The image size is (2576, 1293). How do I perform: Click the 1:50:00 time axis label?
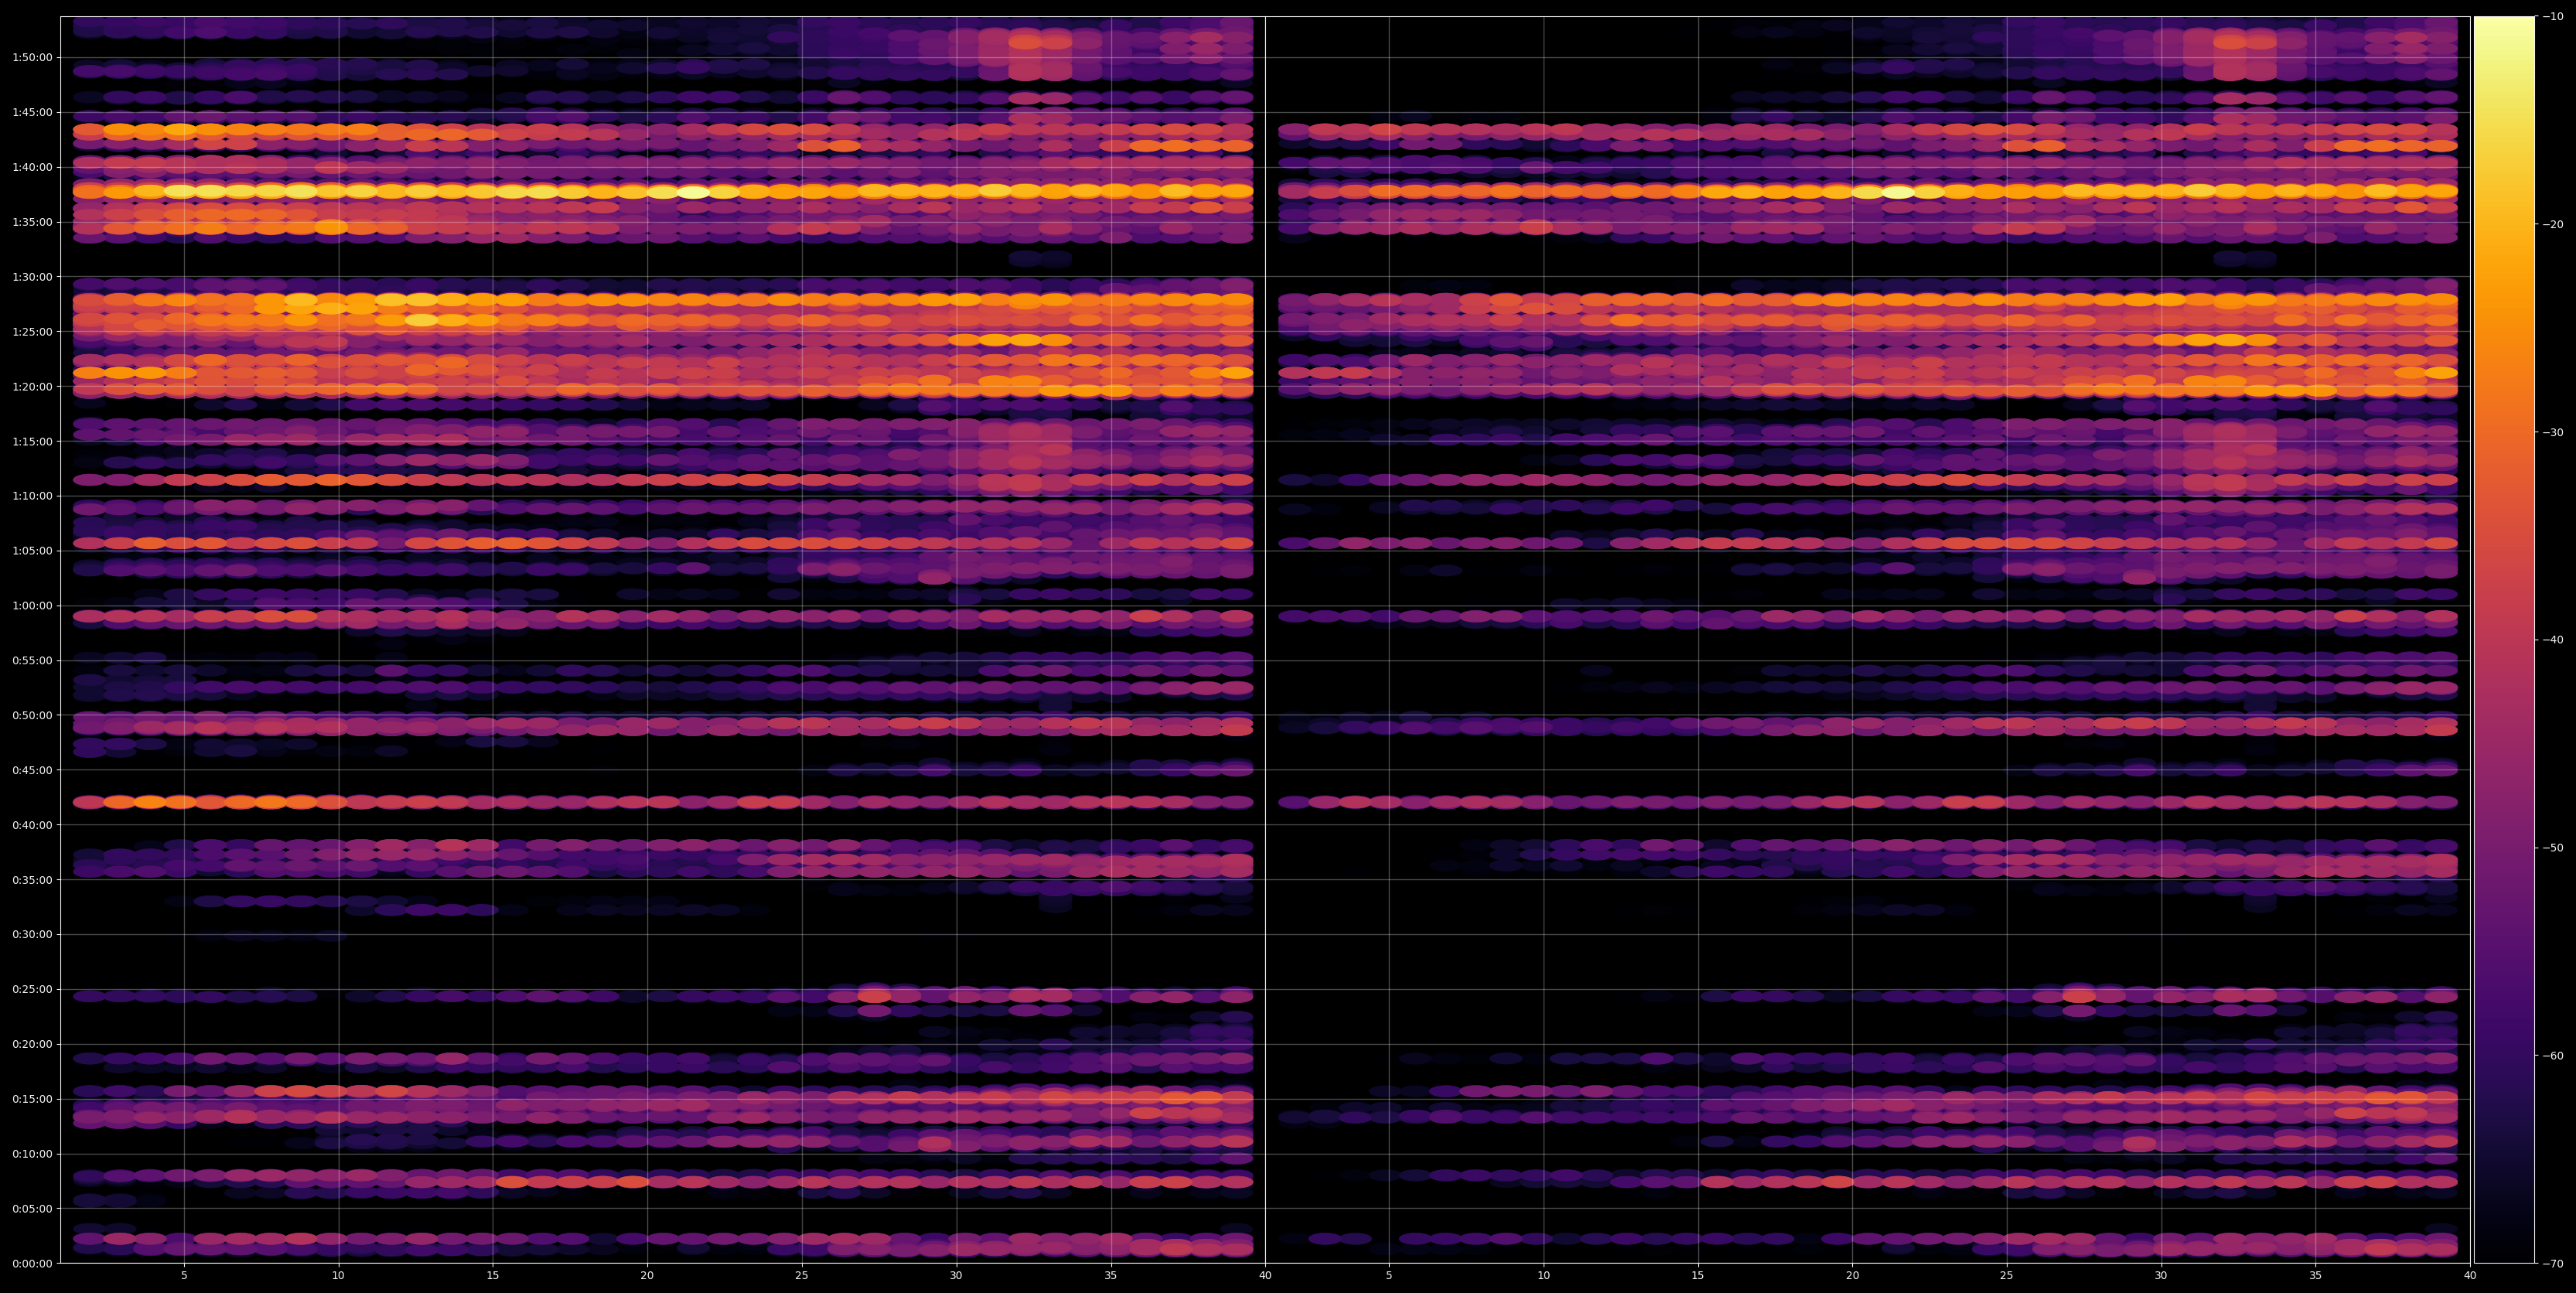[31, 57]
